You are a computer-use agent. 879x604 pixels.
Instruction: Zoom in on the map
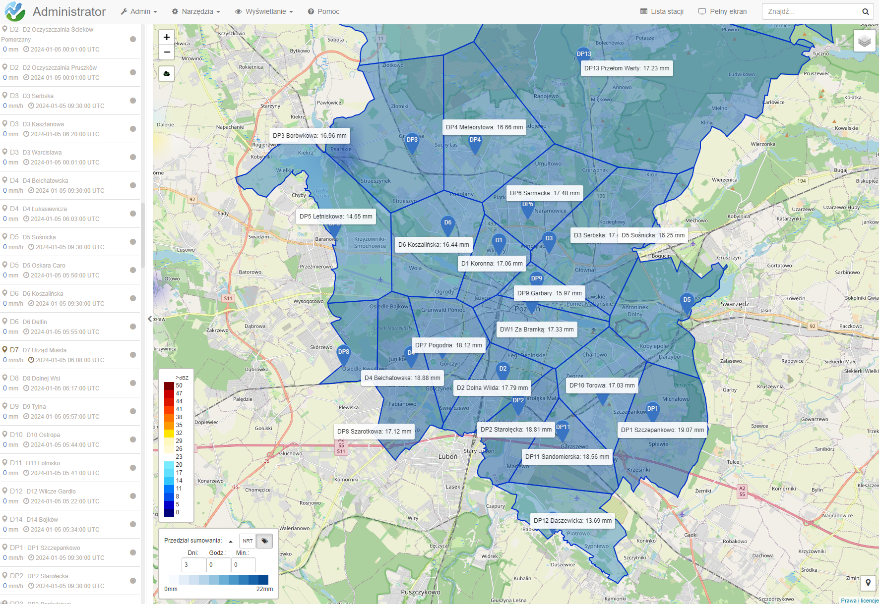[167, 37]
